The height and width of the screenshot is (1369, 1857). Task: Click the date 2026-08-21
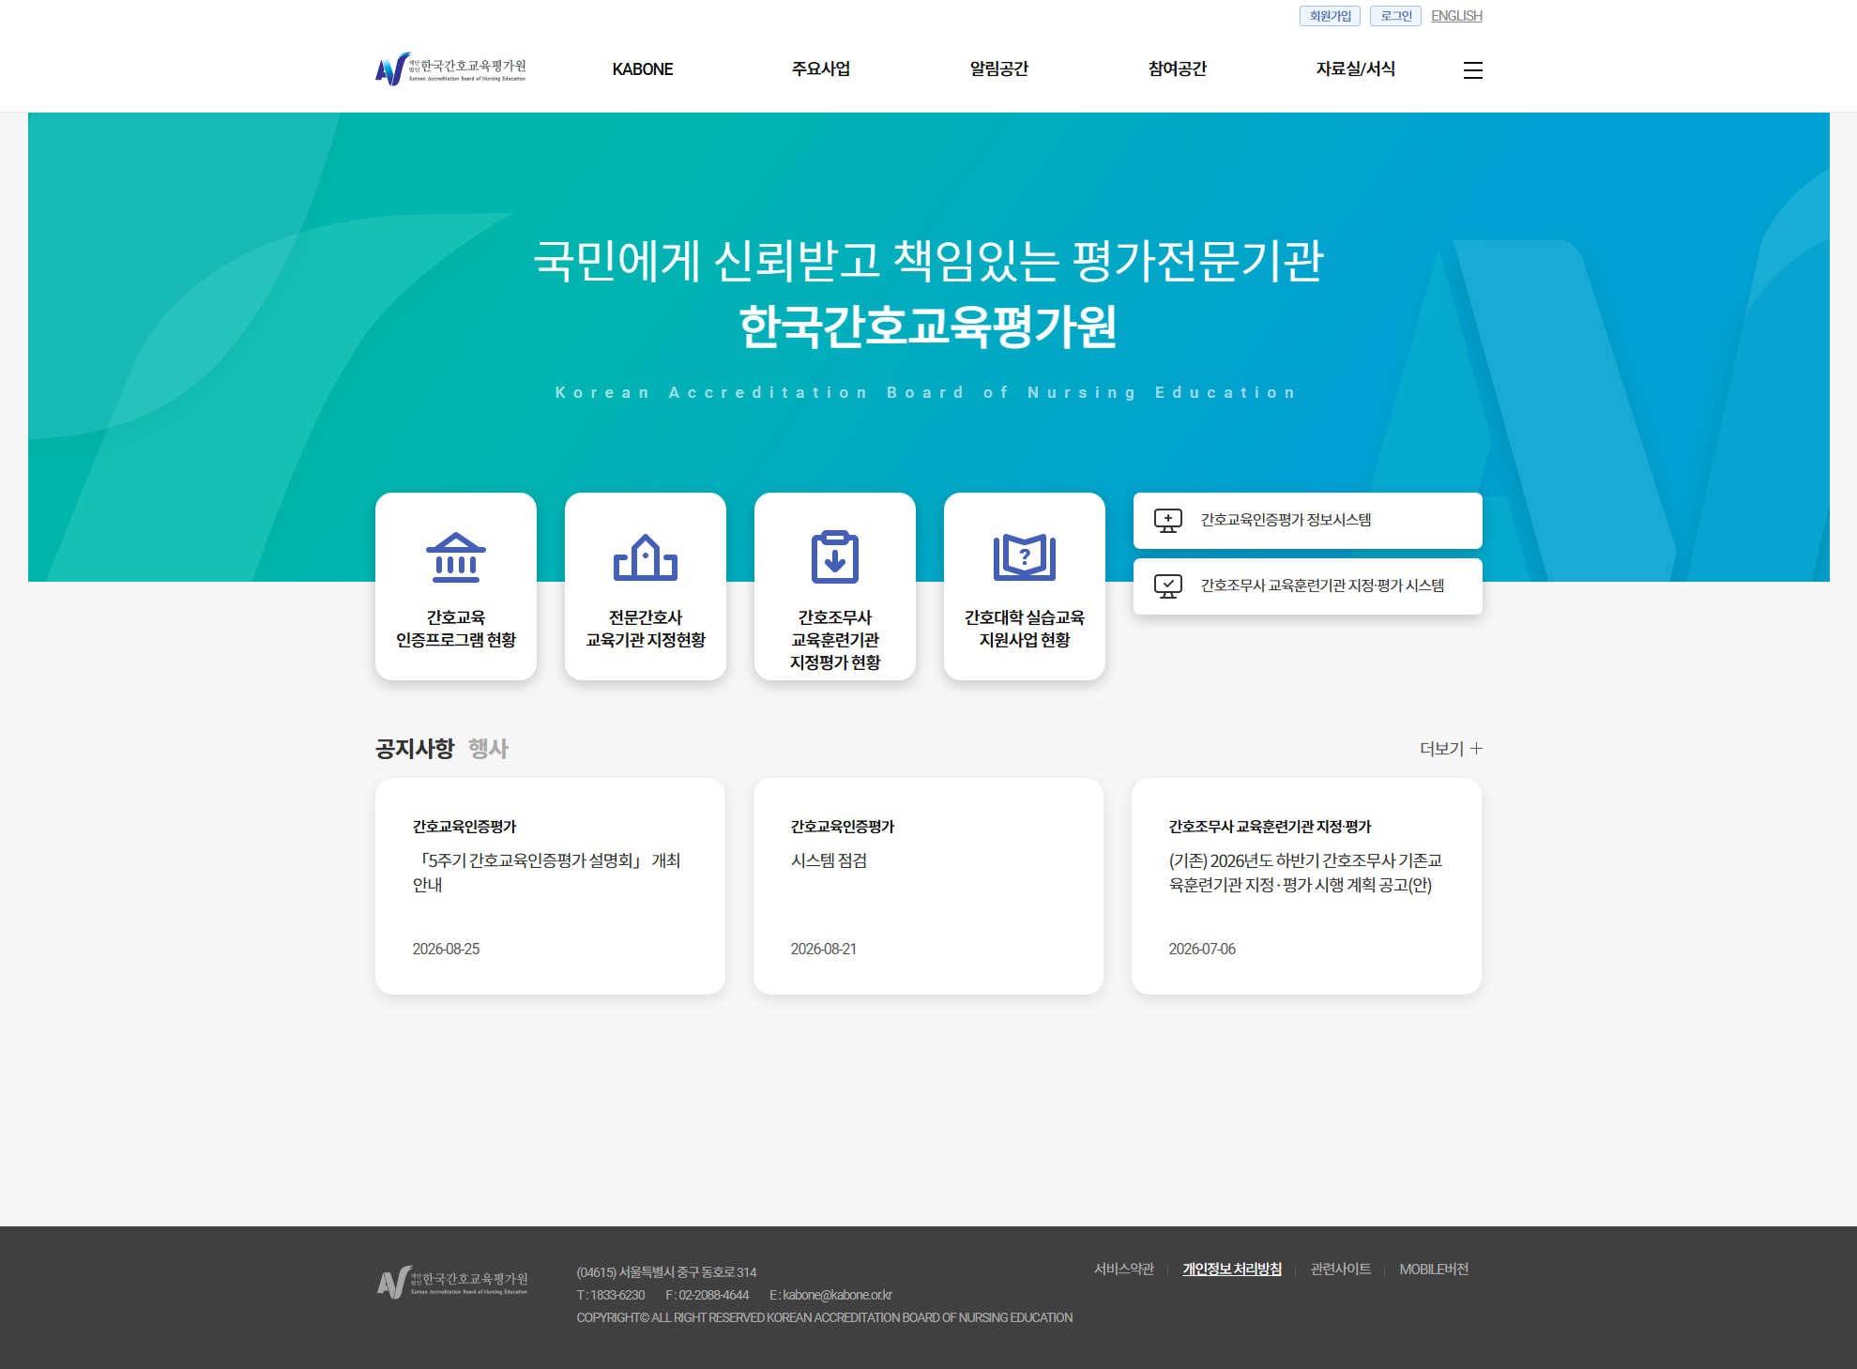click(824, 949)
